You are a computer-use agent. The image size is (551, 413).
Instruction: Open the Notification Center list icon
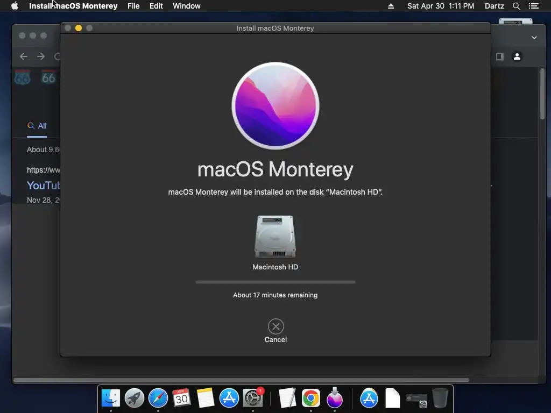click(533, 6)
